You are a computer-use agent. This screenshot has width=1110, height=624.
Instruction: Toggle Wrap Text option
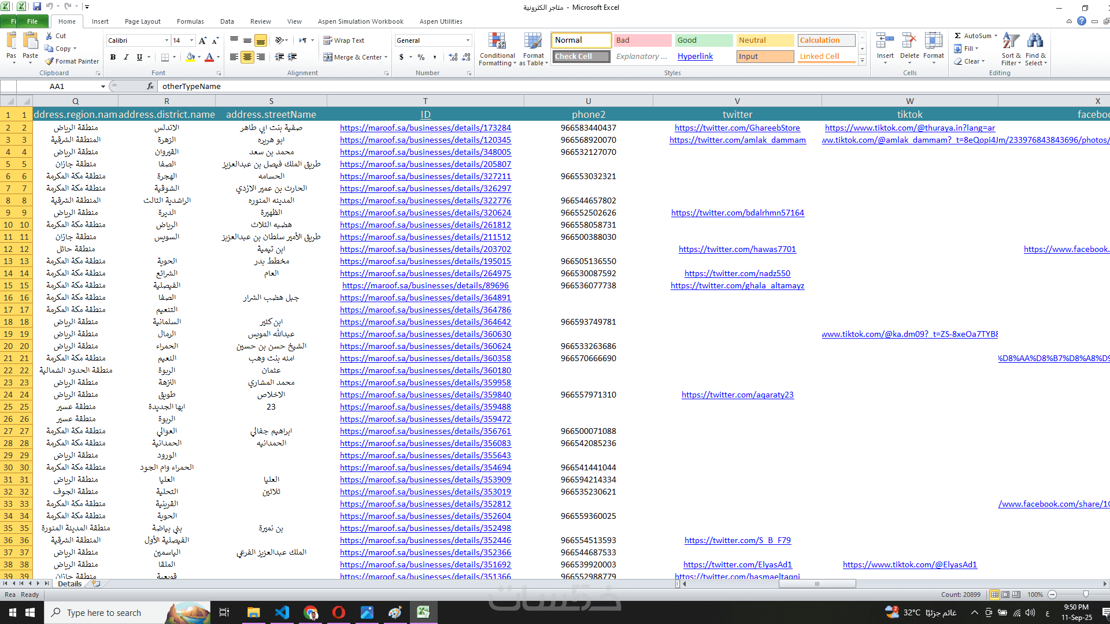point(344,40)
